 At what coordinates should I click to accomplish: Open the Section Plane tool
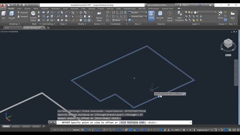point(99,16)
